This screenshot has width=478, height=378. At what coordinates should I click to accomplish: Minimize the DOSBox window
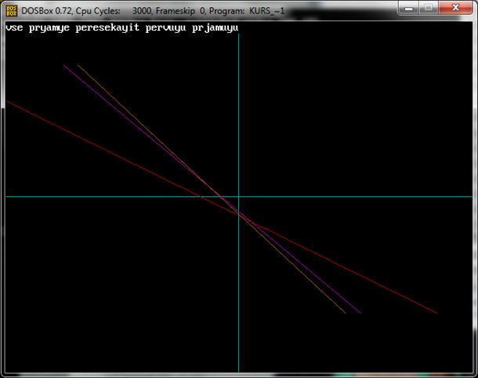[408, 9]
